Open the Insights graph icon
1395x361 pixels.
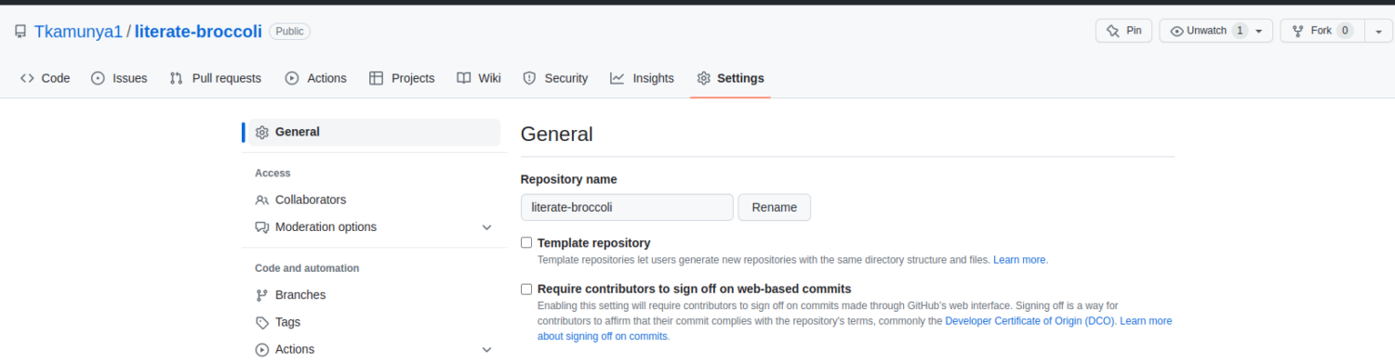click(618, 78)
